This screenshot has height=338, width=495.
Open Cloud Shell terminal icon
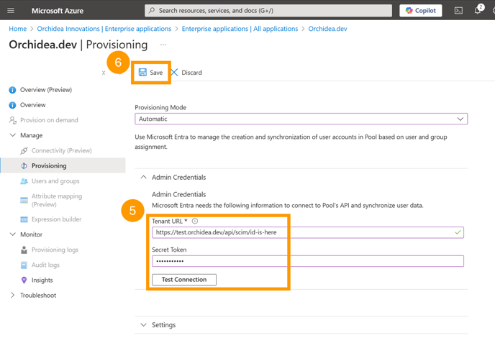[x=458, y=10]
